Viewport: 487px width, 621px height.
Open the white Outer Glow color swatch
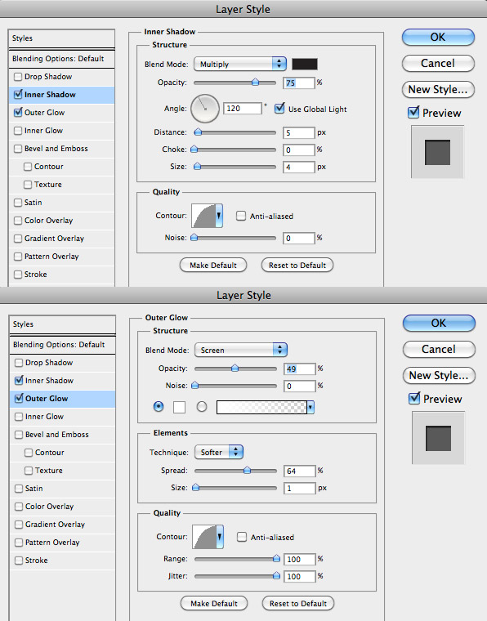[180, 407]
